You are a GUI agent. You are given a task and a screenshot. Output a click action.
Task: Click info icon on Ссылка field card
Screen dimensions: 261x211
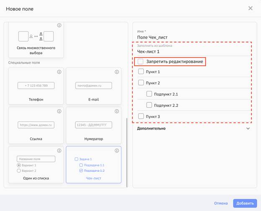[x=59, y=112]
